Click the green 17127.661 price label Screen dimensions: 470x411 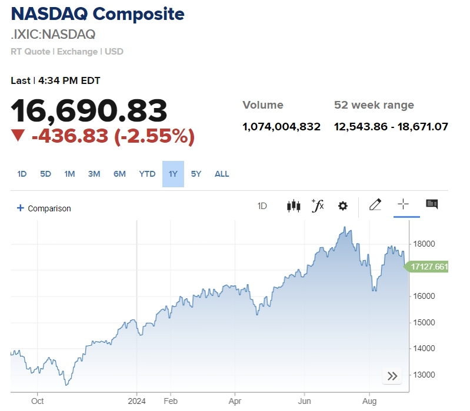click(x=429, y=267)
